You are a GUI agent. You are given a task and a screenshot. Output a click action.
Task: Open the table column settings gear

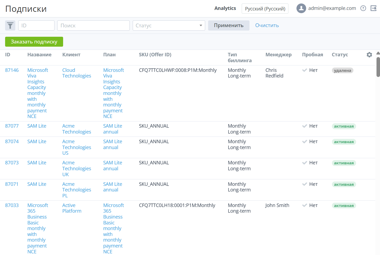370,55
